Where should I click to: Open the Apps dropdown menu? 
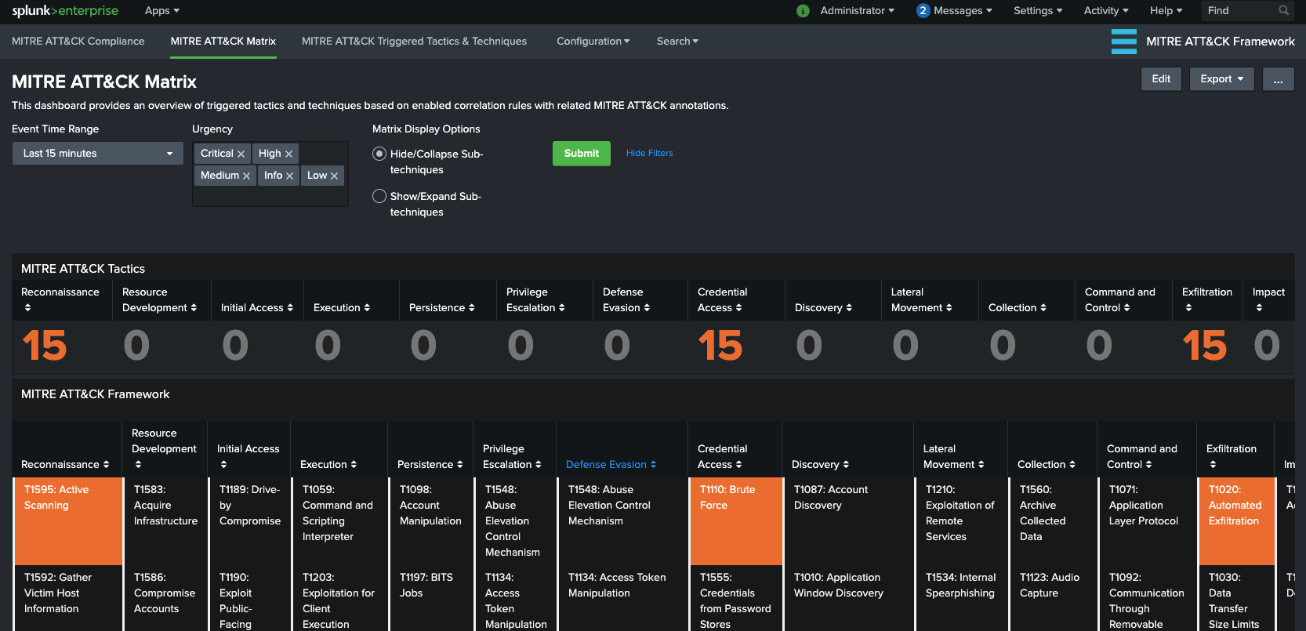pos(162,11)
